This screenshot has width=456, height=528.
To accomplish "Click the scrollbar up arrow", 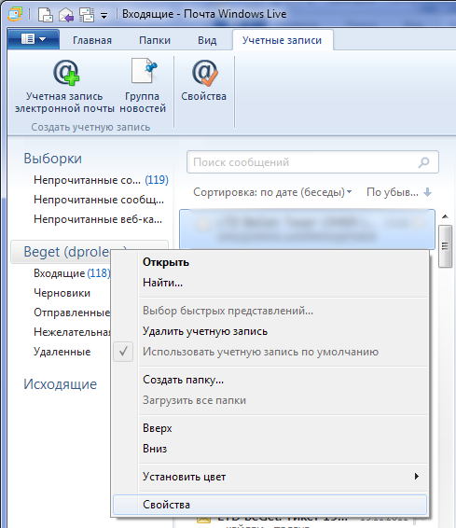I will click(445, 216).
